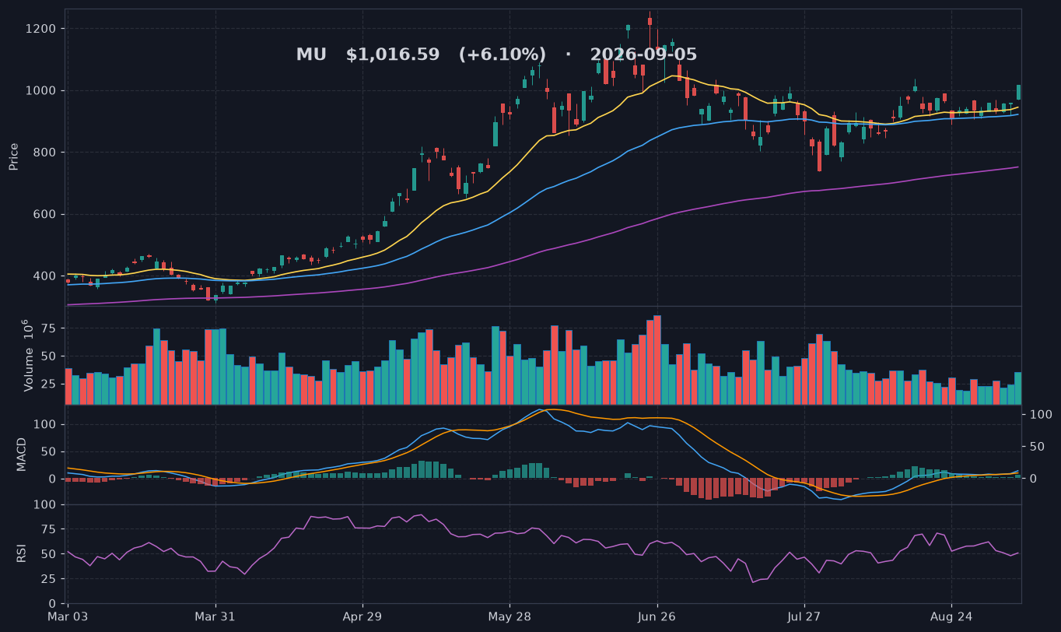This screenshot has width=1061, height=632.
Task: Click the 100 tick on the right MACD axis
Action: coord(1041,415)
